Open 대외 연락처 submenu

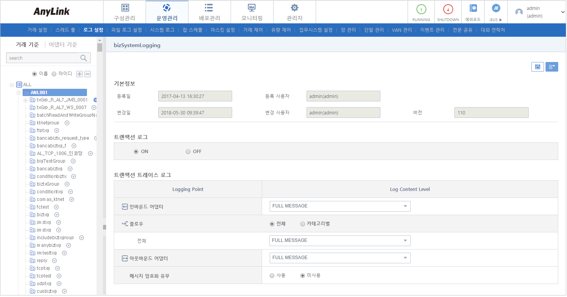(493, 30)
